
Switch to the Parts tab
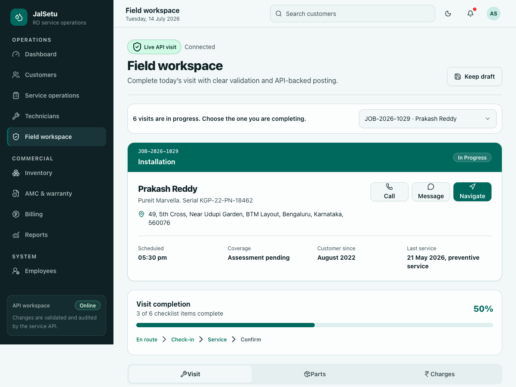pos(315,374)
